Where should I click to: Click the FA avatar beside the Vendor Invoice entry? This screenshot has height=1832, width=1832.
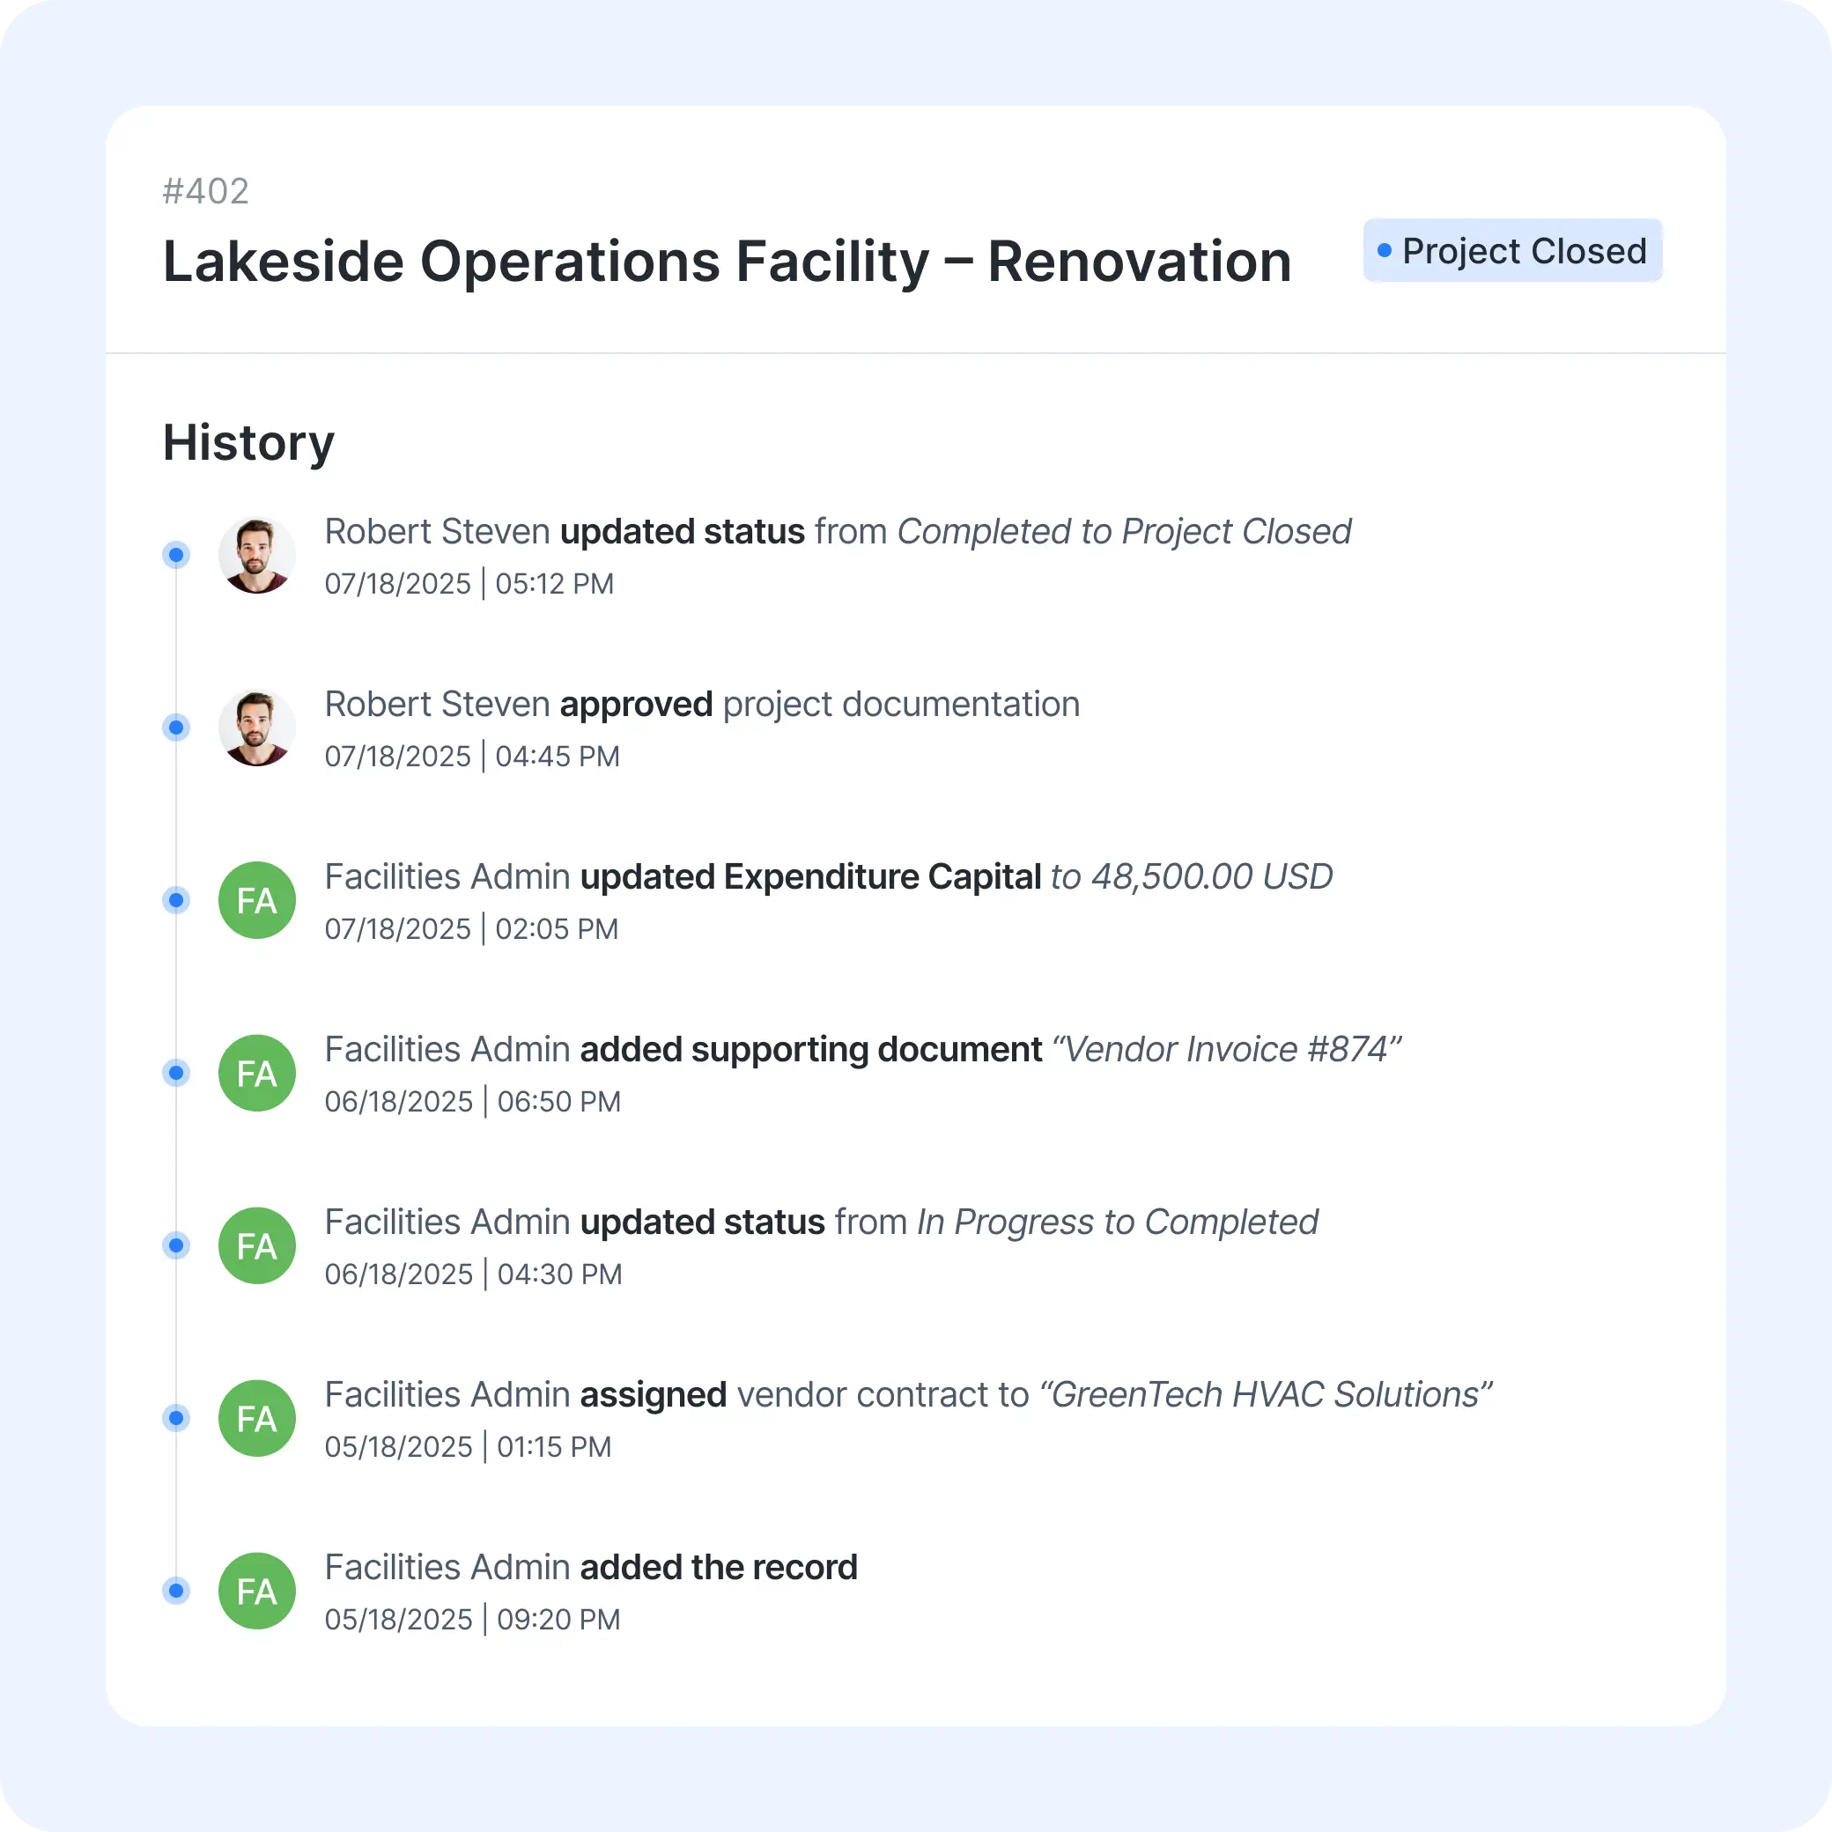[x=256, y=1073]
